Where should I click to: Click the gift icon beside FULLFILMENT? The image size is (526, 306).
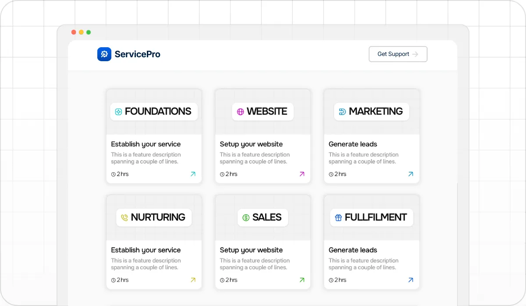[338, 218]
